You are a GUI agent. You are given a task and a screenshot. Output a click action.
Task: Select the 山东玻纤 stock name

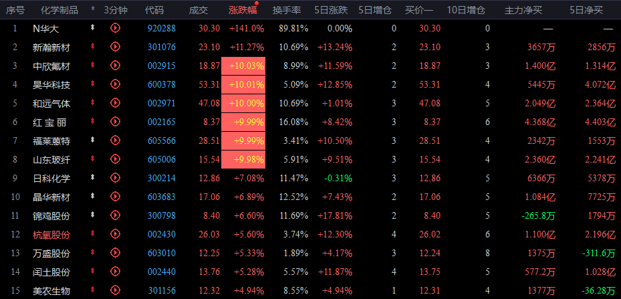(x=51, y=160)
